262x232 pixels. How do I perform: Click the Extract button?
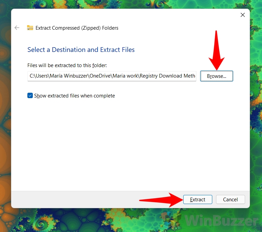coord(198,200)
